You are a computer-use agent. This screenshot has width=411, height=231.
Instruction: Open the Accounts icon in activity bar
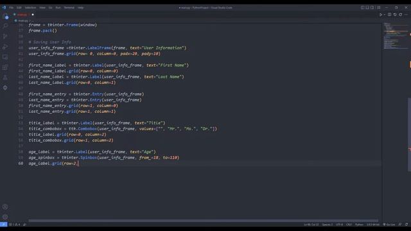5,207
